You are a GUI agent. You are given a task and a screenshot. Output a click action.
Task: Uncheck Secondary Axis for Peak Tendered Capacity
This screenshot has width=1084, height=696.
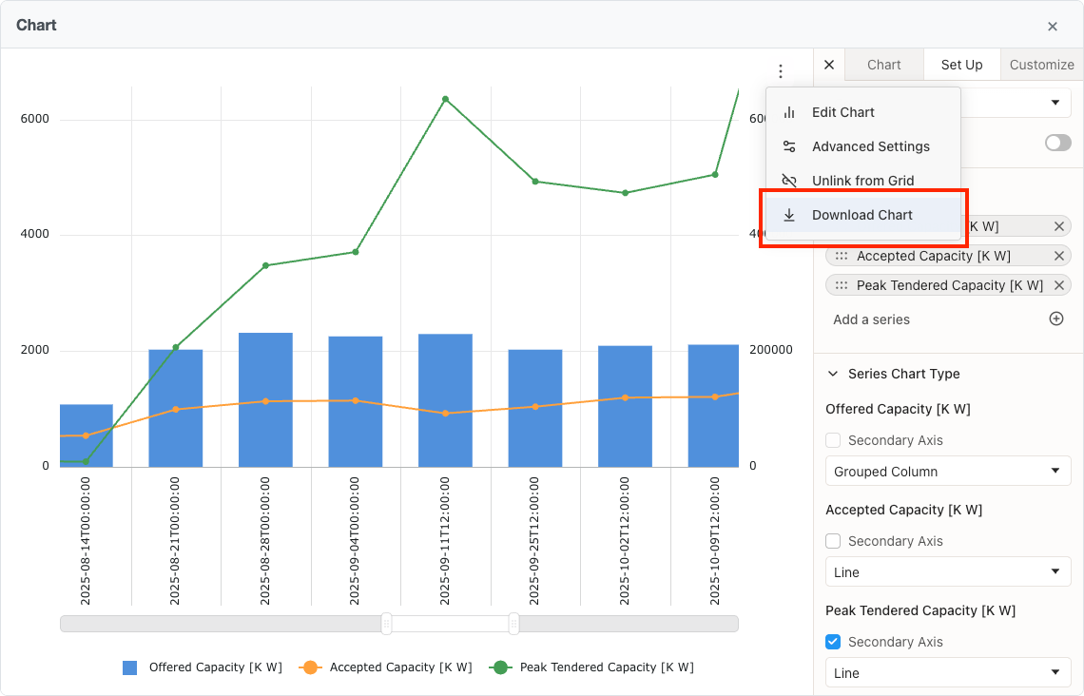pos(833,642)
